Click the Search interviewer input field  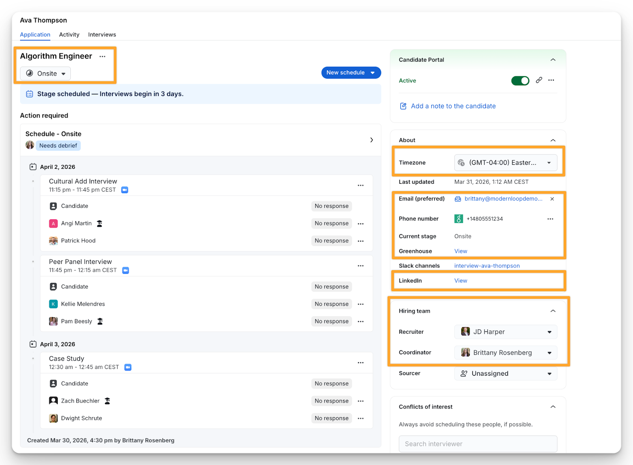478,444
